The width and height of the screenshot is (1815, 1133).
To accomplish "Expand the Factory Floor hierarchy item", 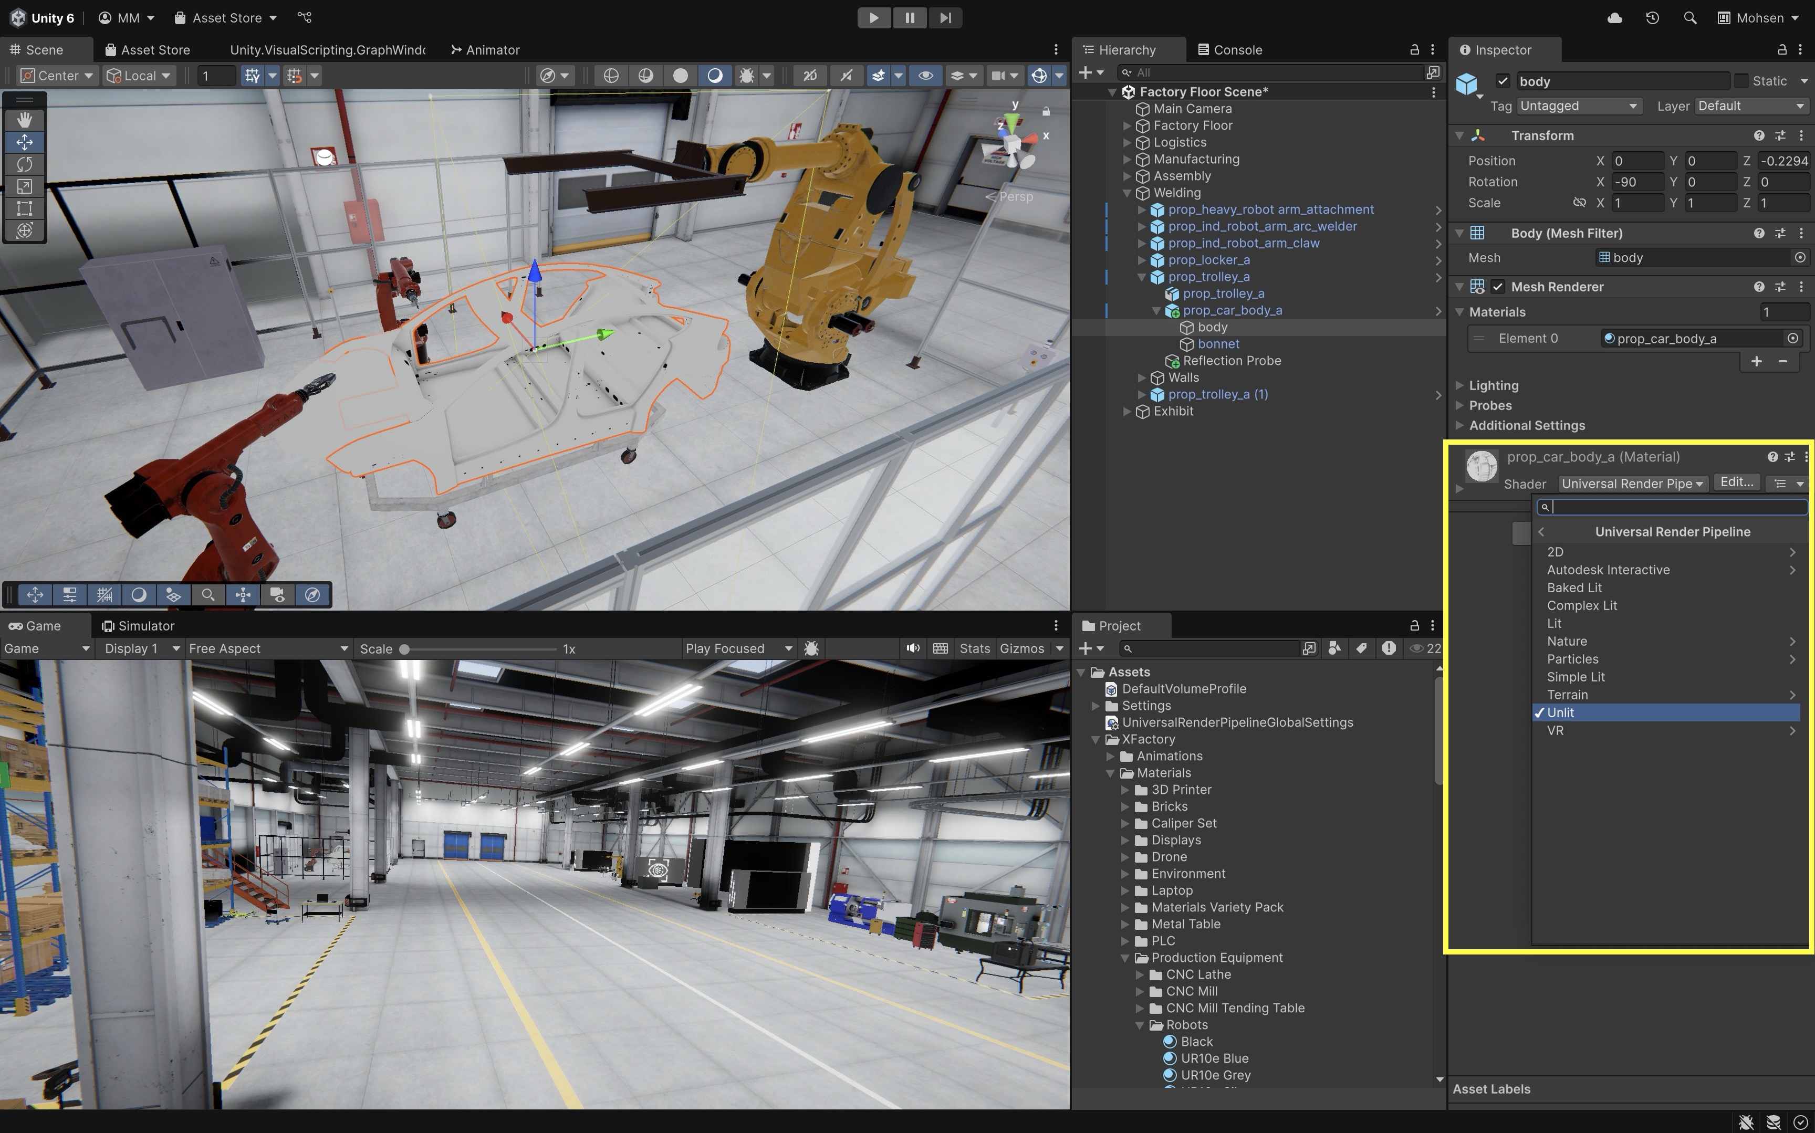I will pyautogui.click(x=1127, y=126).
